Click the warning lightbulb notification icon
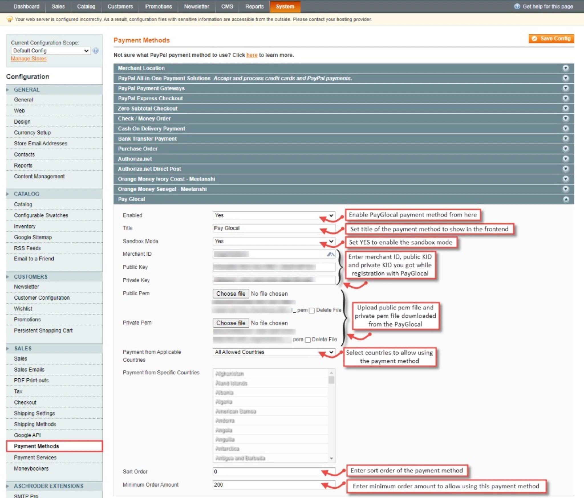This screenshot has height=498, width=584. click(x=10, y=19)
